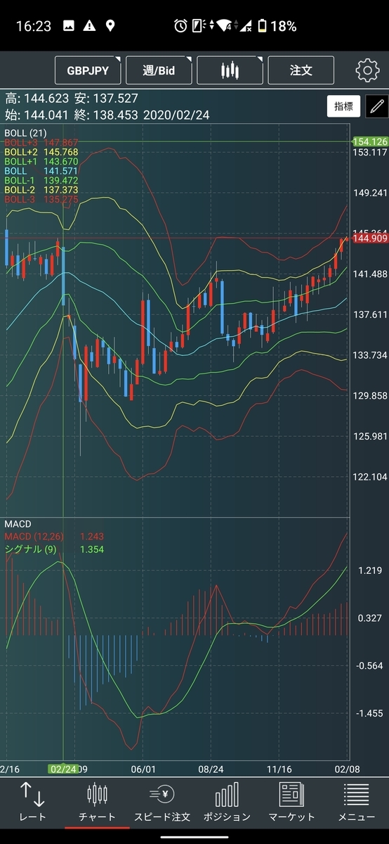This screenshot has height=844, width=389.
Task: Open the candlestick chart type selector
Action: 230,71
